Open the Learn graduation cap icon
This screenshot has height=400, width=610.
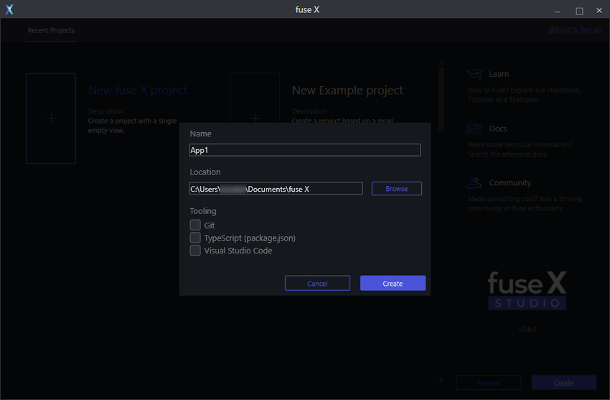tap(474, 73)
